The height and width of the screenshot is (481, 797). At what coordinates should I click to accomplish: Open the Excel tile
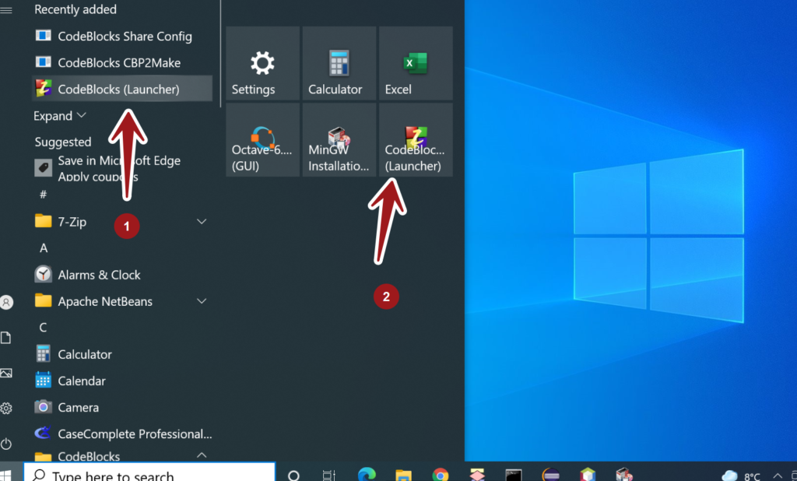[x=415, y=63]
